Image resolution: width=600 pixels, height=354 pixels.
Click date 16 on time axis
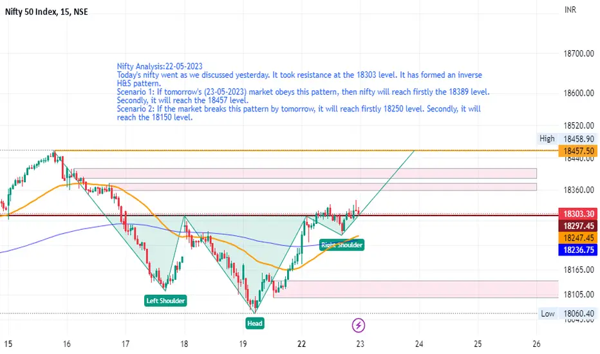click(x=67, y=344)
